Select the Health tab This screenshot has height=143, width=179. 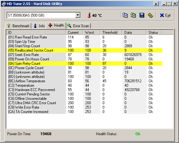pyautogui.click(x=56, y=25)
